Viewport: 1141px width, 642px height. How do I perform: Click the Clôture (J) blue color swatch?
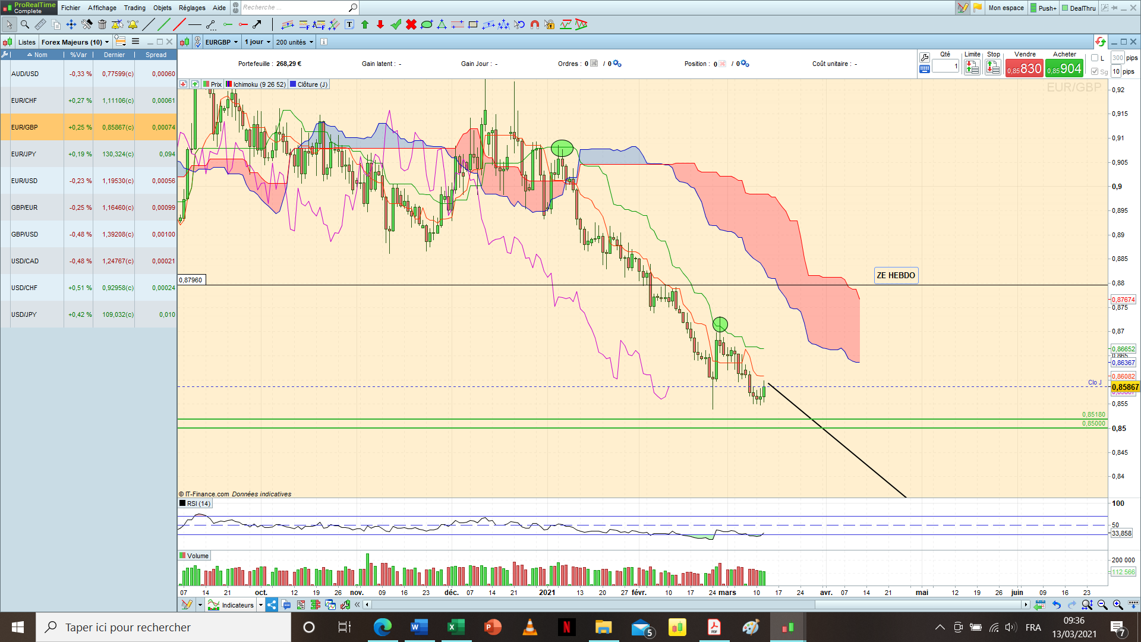(x=293, y=84)
